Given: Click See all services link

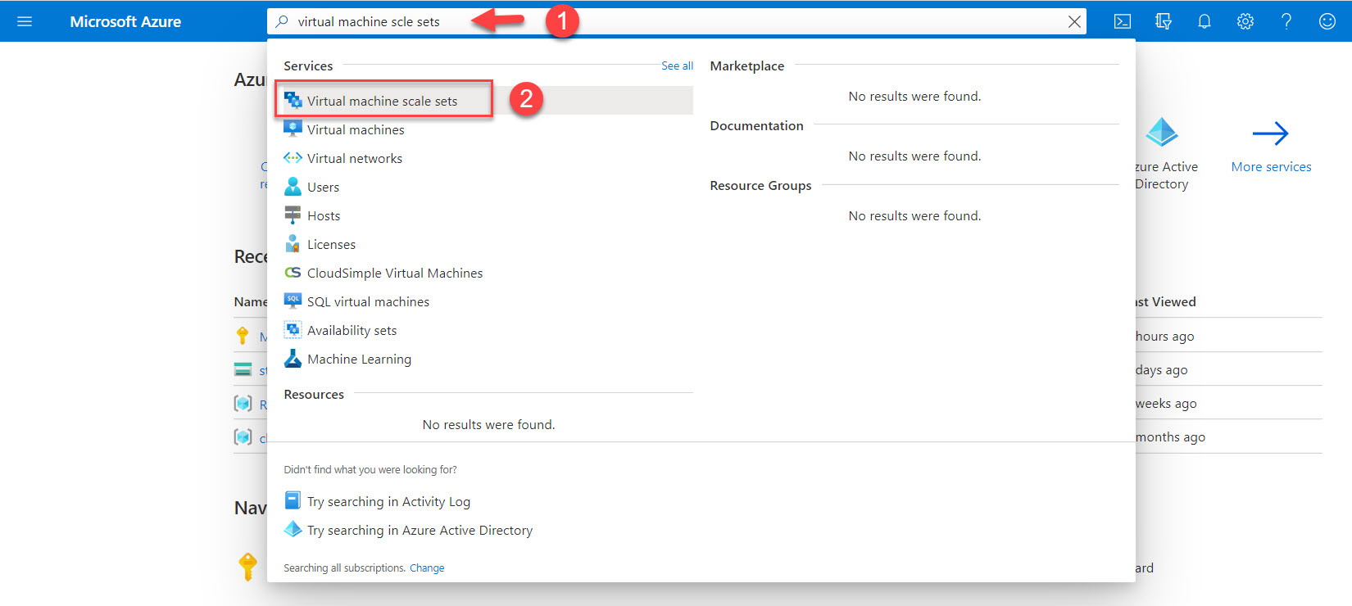Looking at the screenshot, I should point(677,66).
